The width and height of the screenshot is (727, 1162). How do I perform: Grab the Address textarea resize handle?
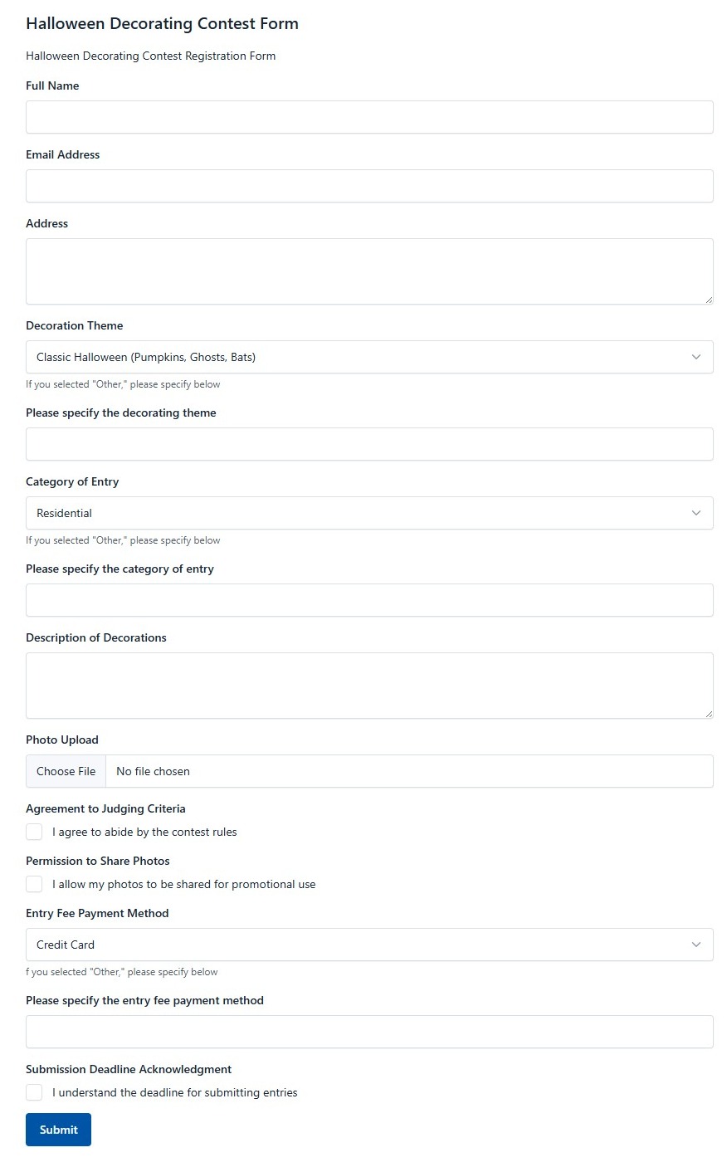click(708, 299)
